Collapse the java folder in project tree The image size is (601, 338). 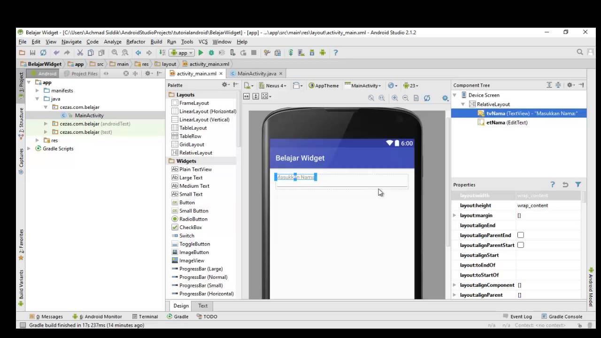37,99
